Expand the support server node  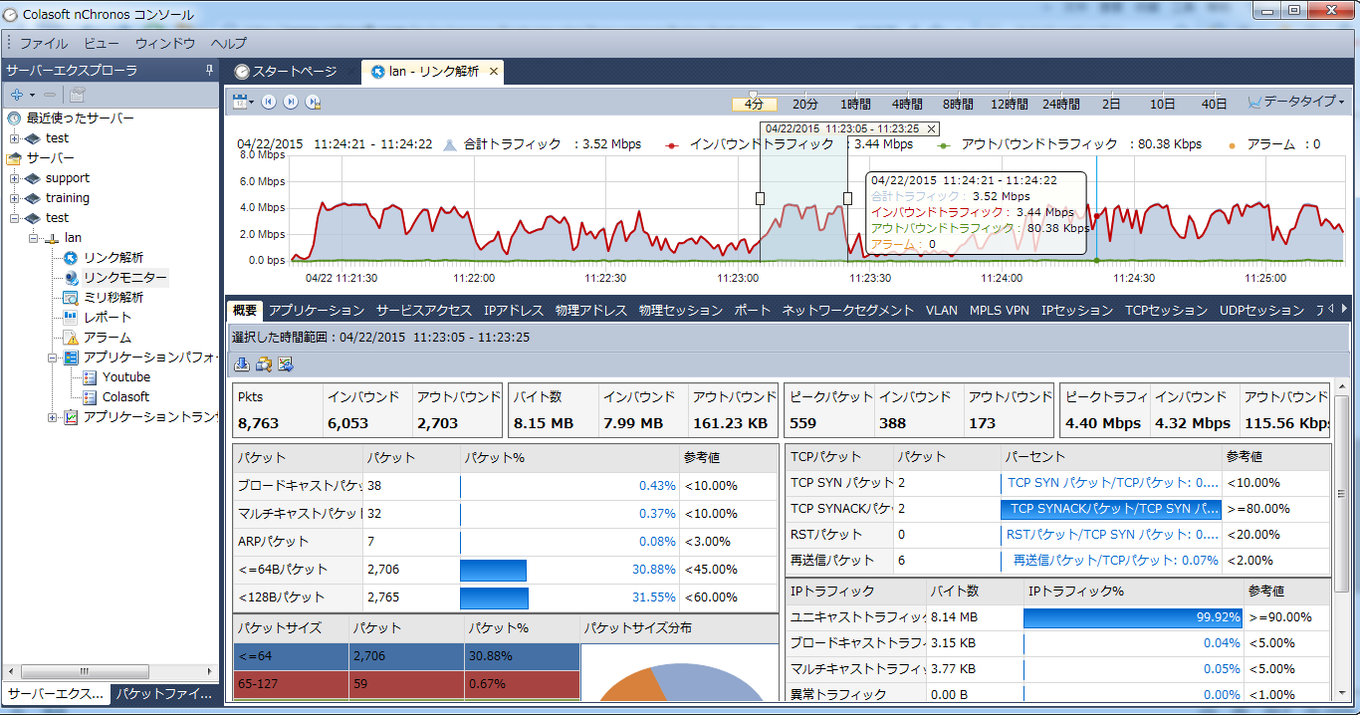[15, 178]
